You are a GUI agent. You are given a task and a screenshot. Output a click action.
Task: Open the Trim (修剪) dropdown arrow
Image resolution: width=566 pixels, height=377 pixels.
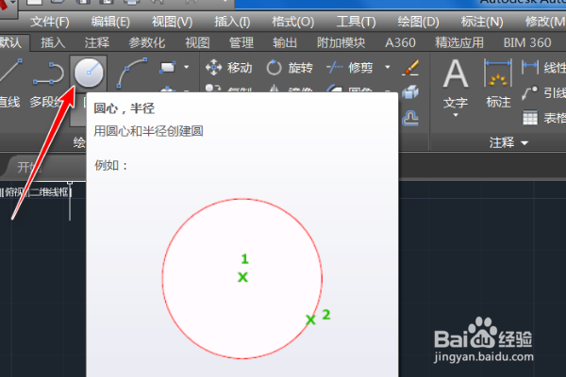click(388, 67)
